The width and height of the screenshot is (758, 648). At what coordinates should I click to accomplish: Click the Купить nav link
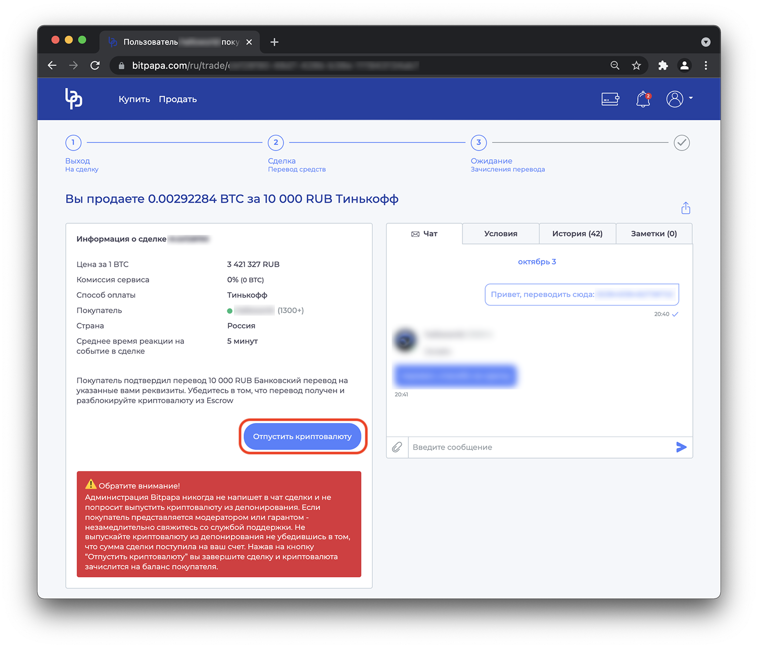(x=134, y=99)
